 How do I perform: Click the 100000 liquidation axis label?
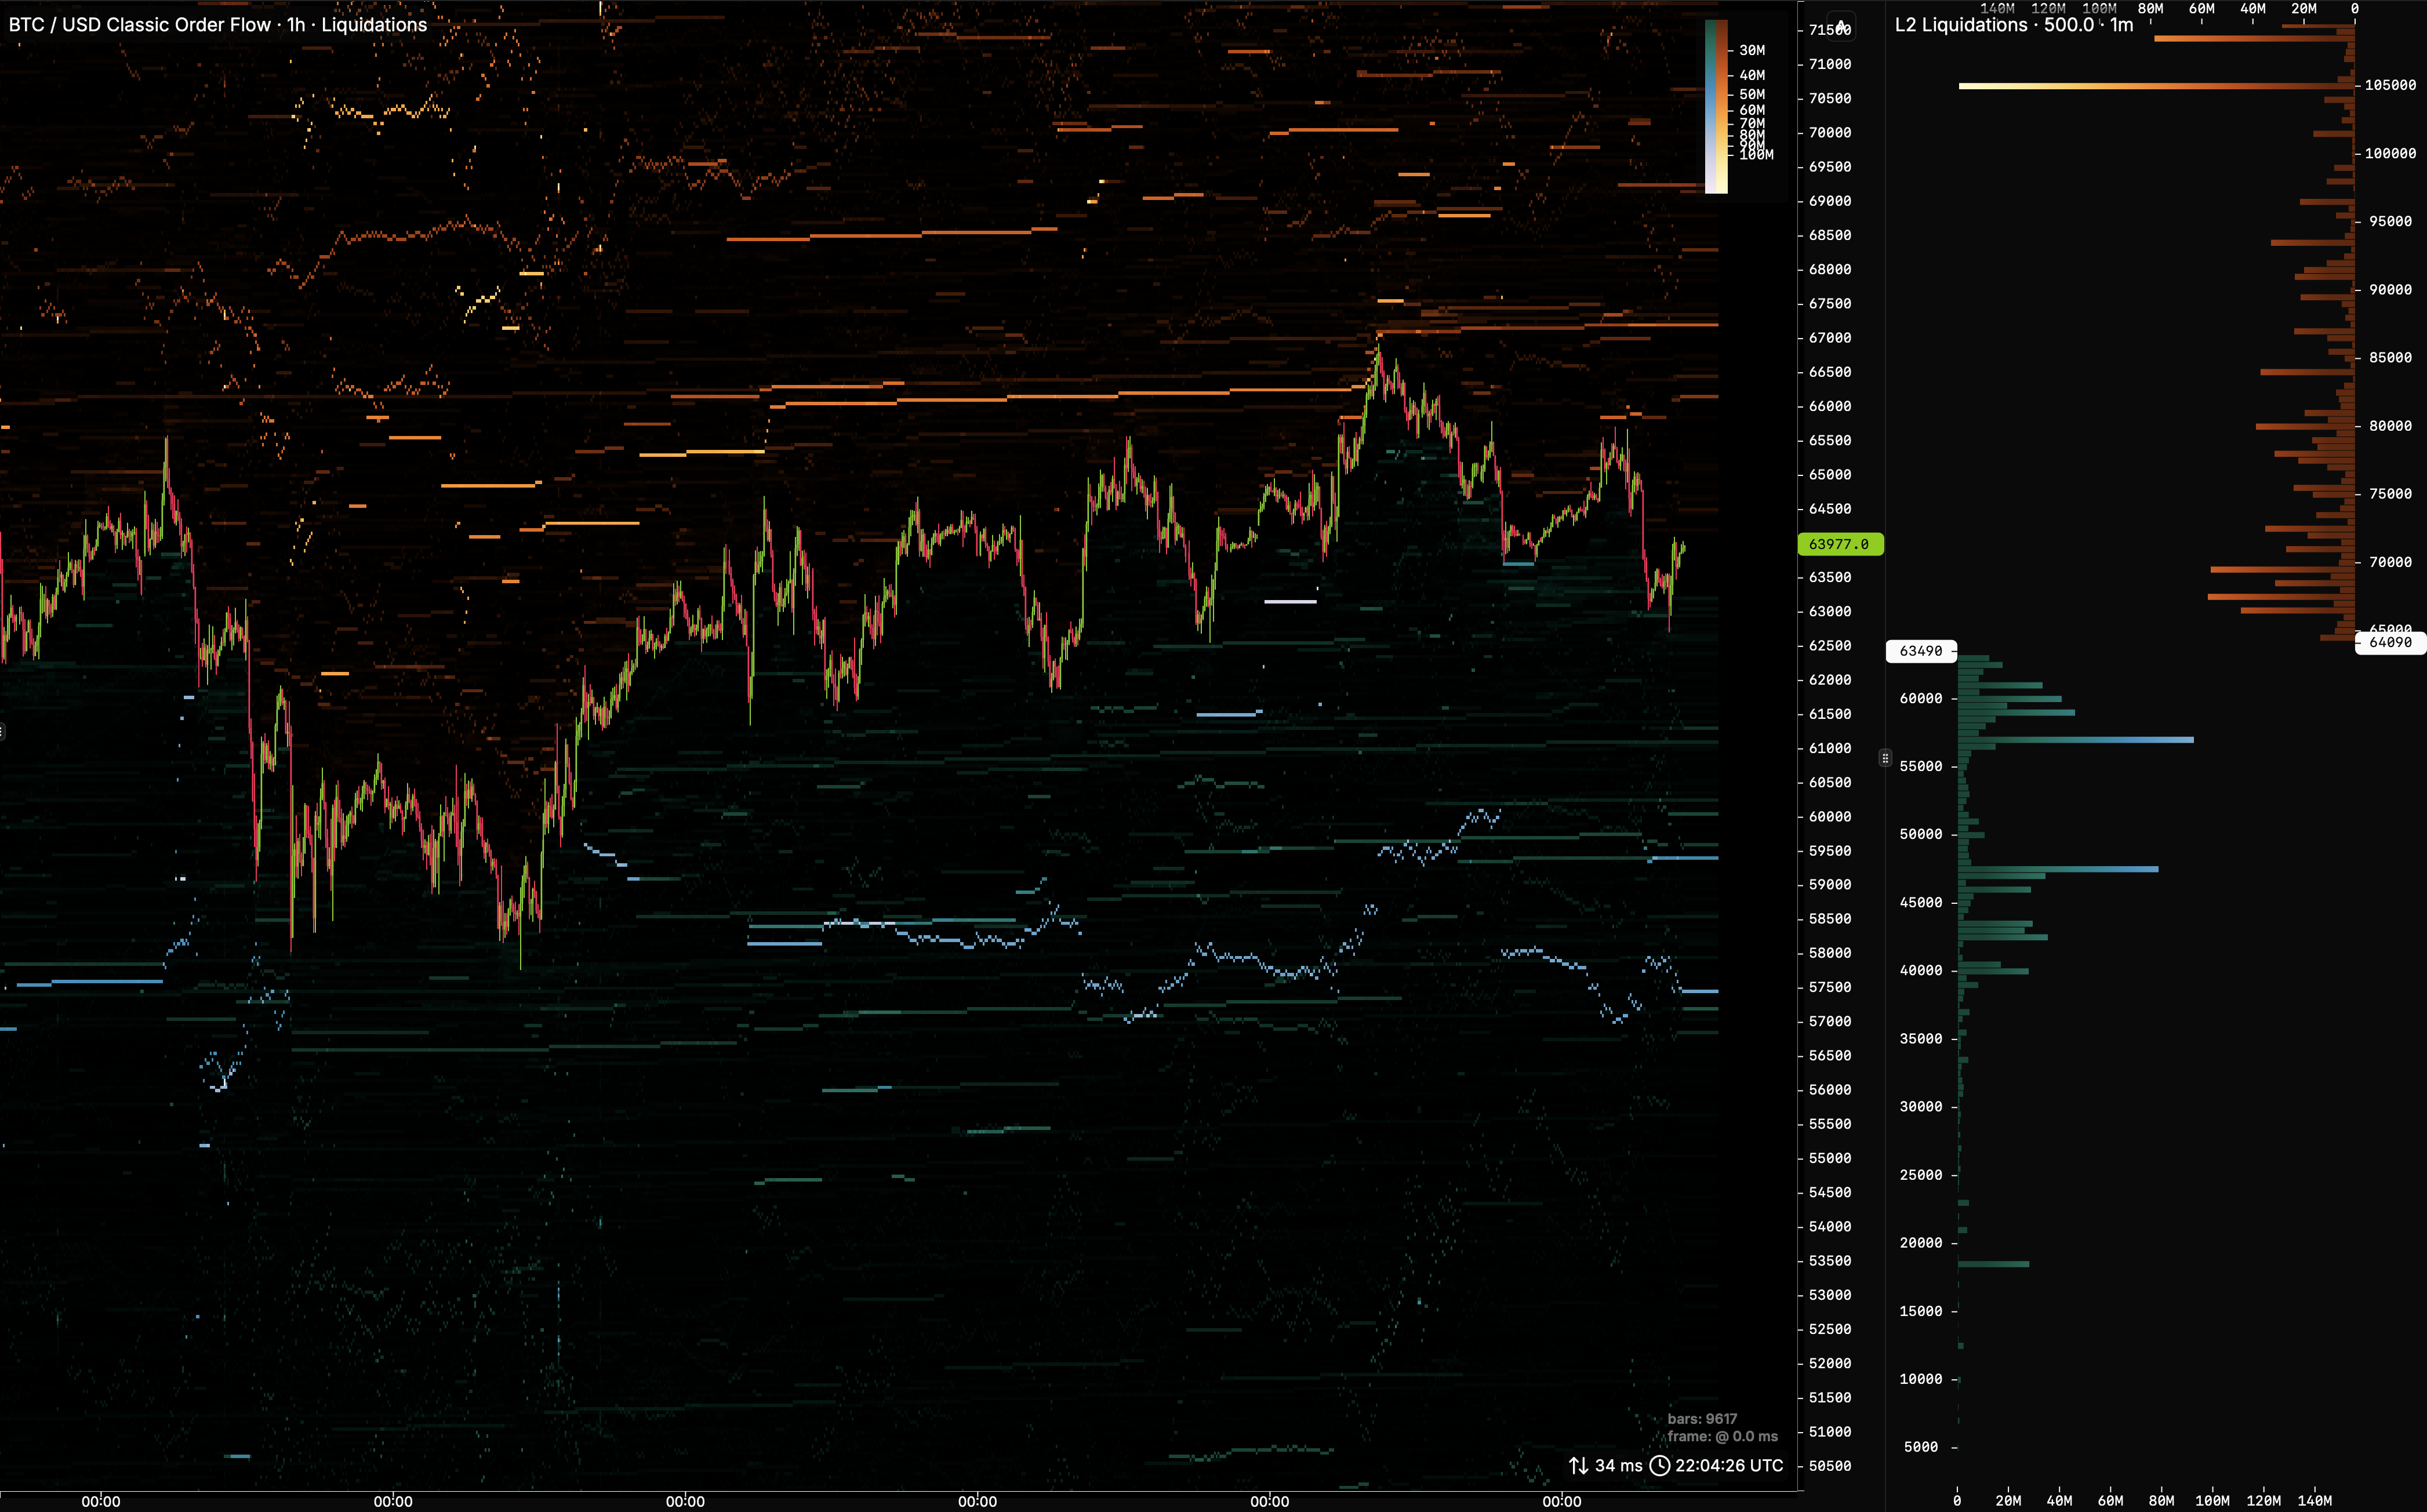pos(2390,153)
